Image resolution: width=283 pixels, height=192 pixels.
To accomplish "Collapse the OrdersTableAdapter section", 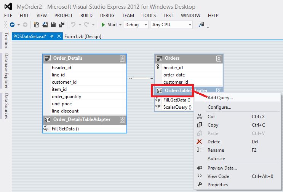I will 219,90.
